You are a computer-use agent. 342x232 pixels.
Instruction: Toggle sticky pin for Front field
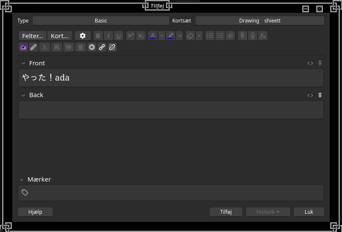tap(320, 63)
